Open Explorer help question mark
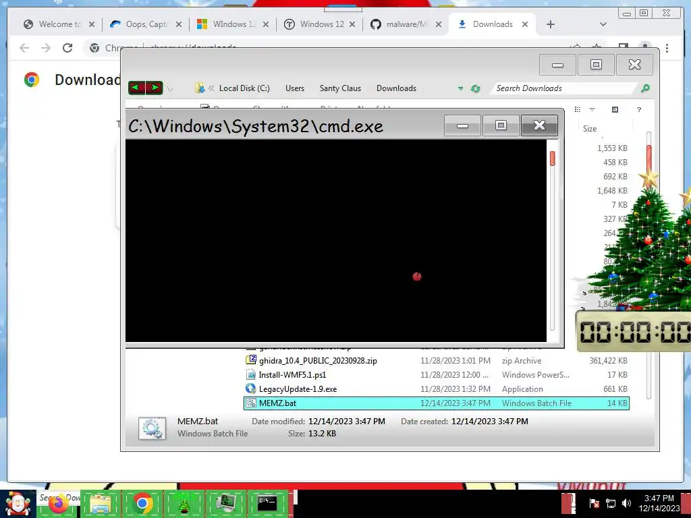The image size is (691, 518). [639, 109]
